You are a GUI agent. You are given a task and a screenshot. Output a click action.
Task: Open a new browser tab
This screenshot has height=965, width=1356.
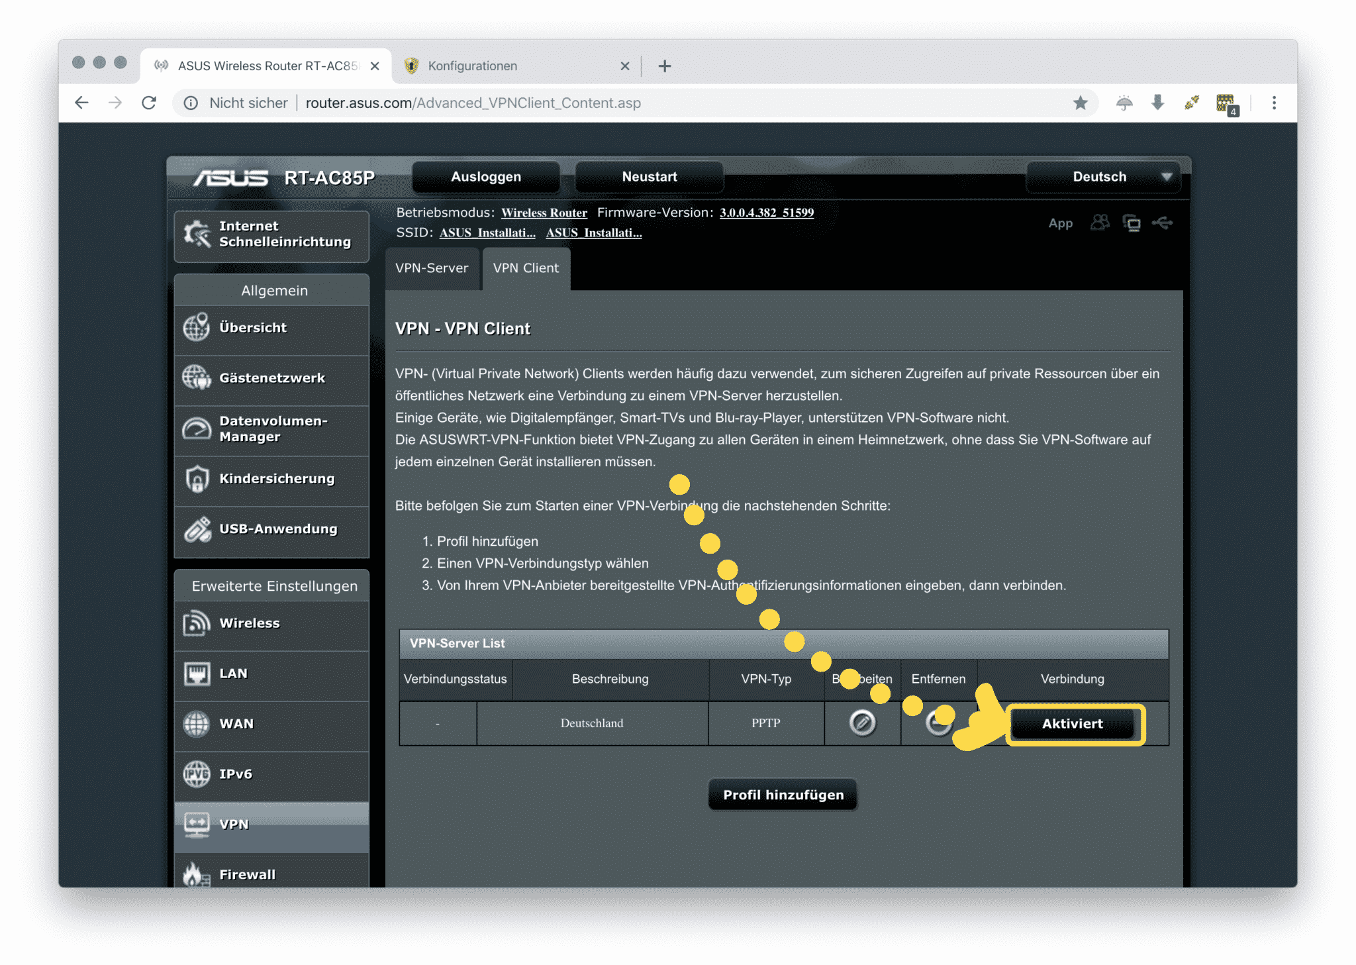[x=665, y=66]
